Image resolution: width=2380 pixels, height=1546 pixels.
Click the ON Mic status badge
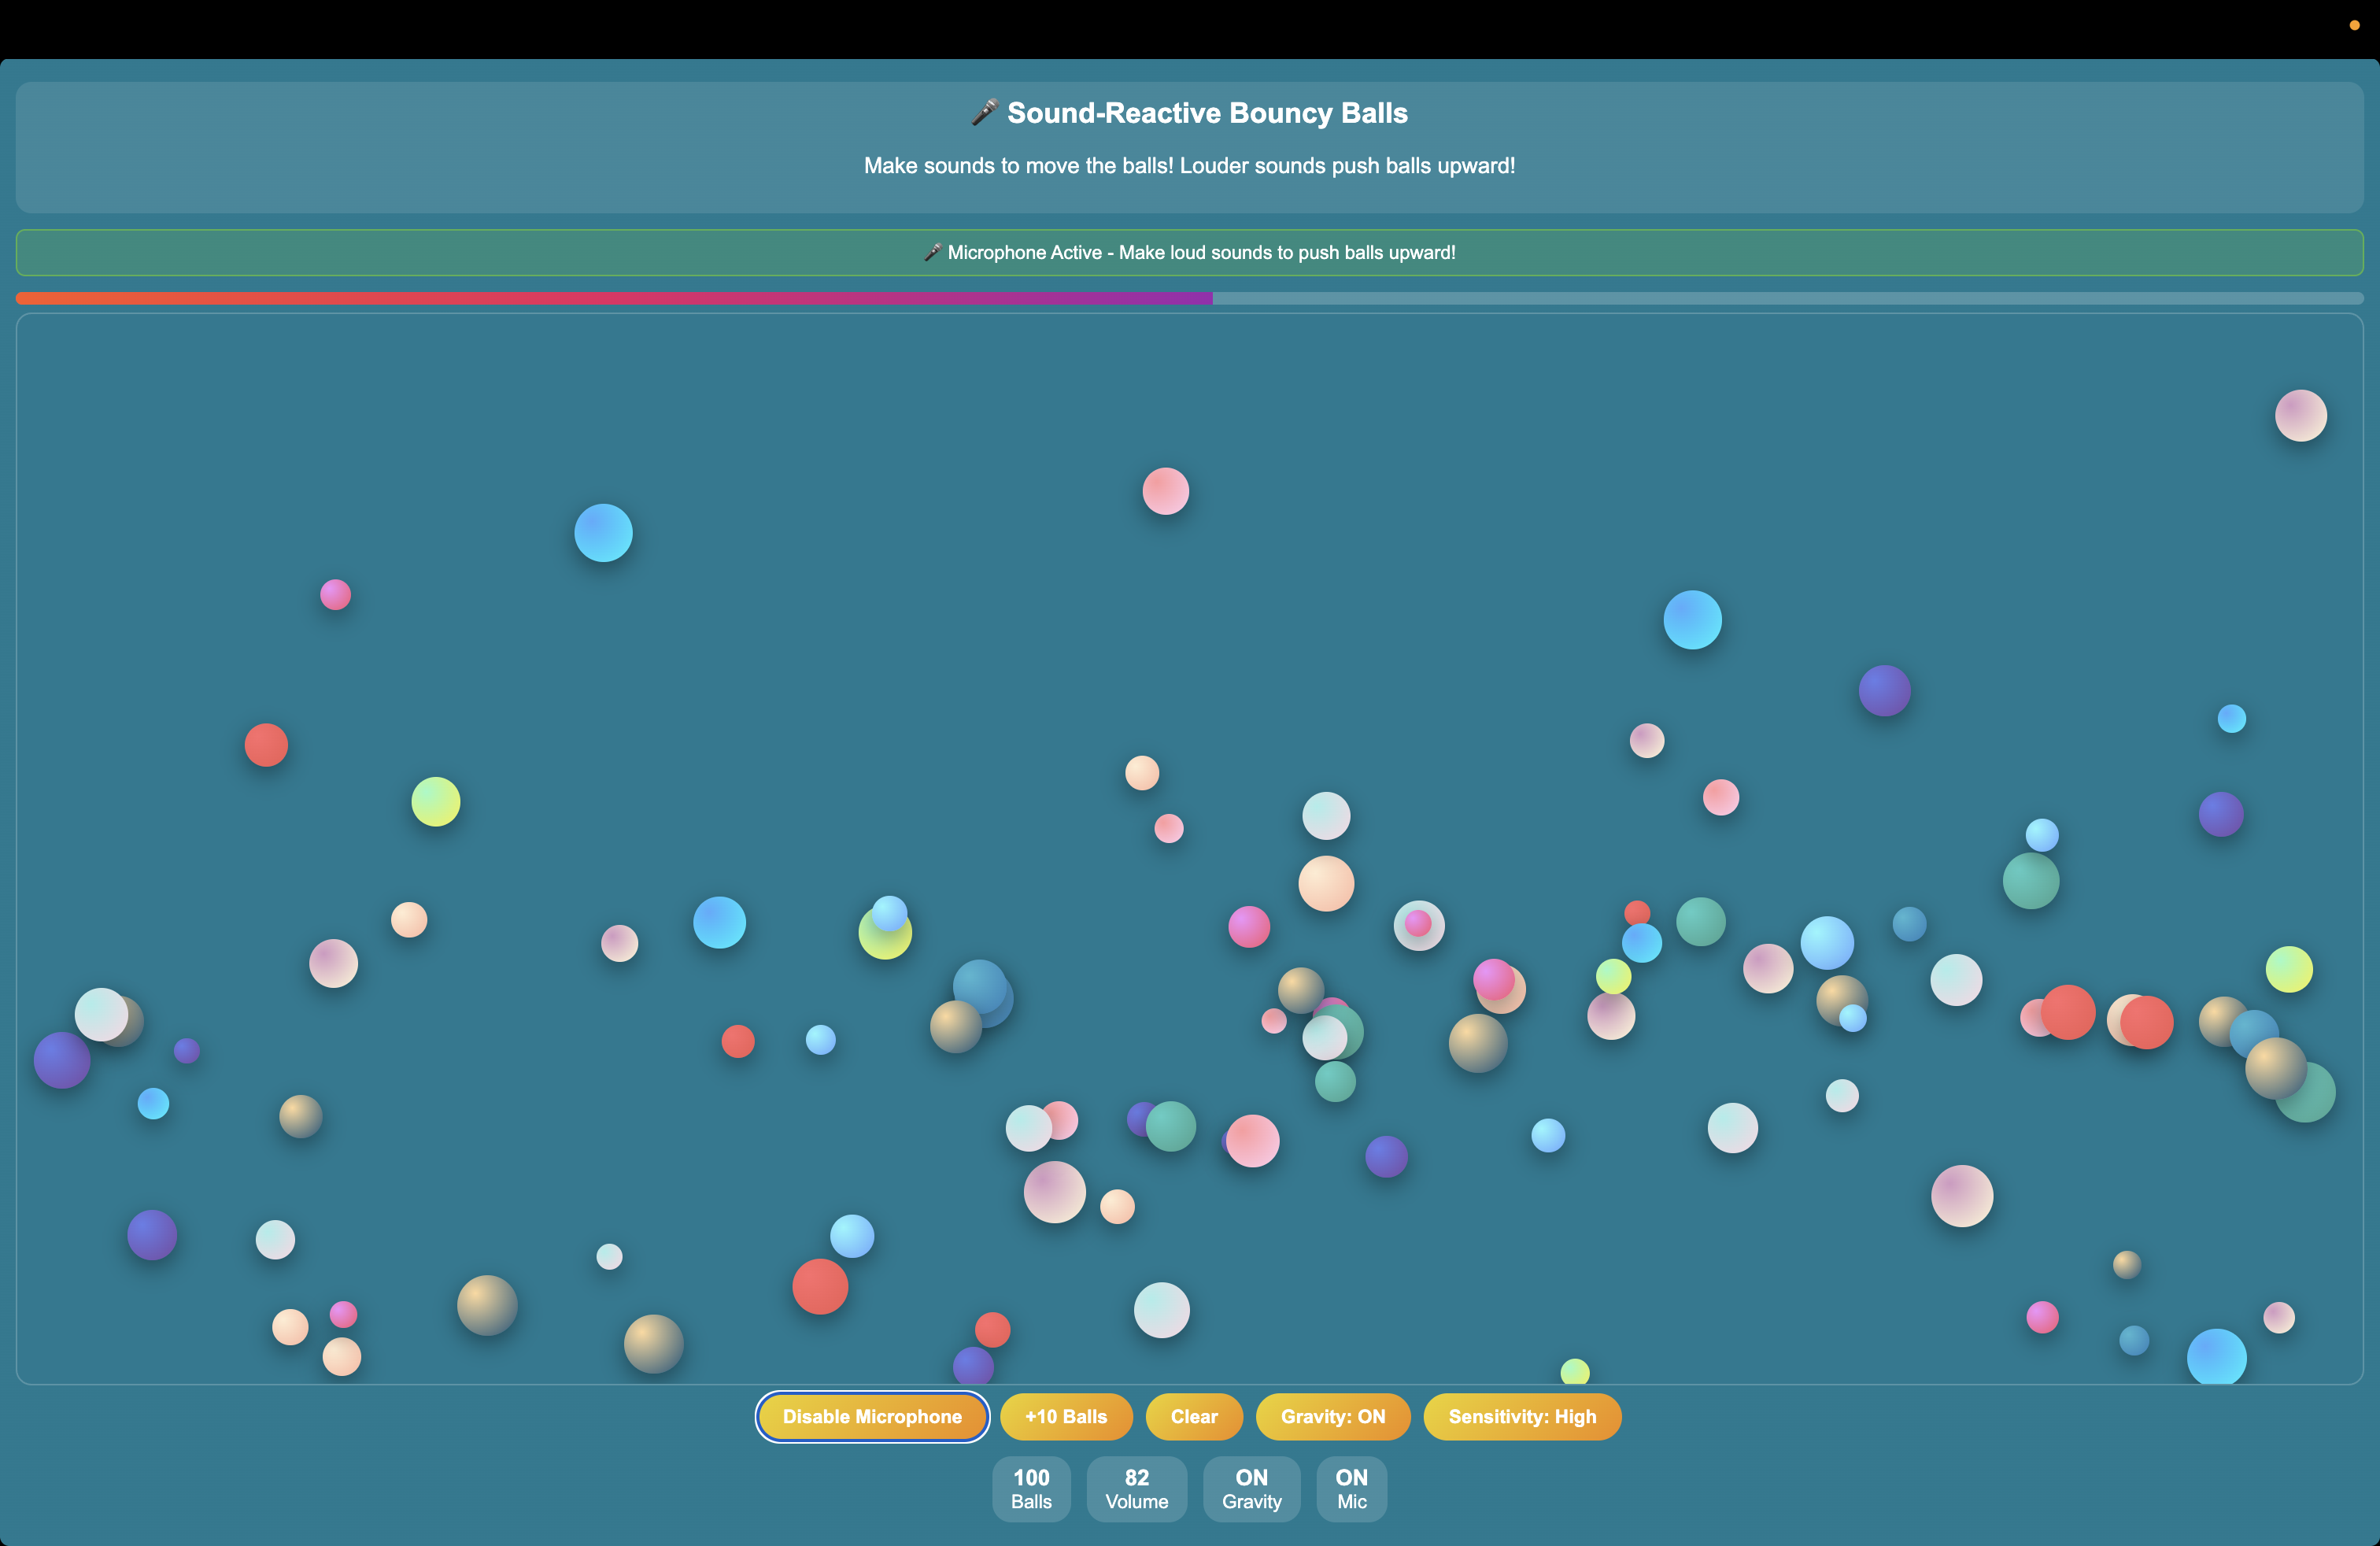click(1351, 1488)
